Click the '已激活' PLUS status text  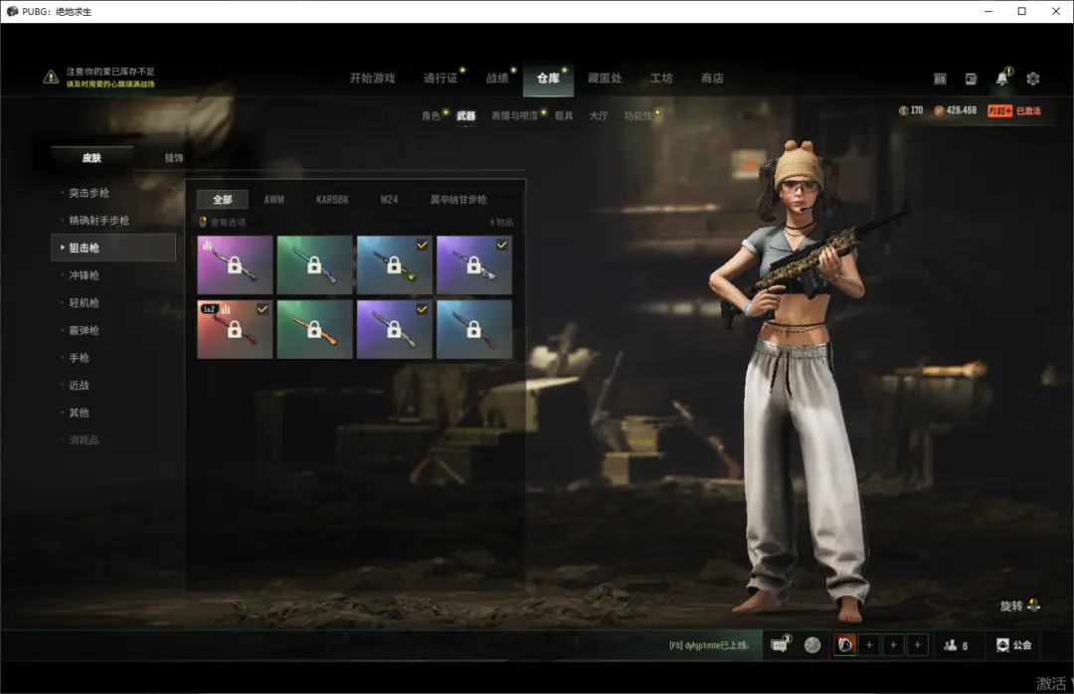point(1028,111)
